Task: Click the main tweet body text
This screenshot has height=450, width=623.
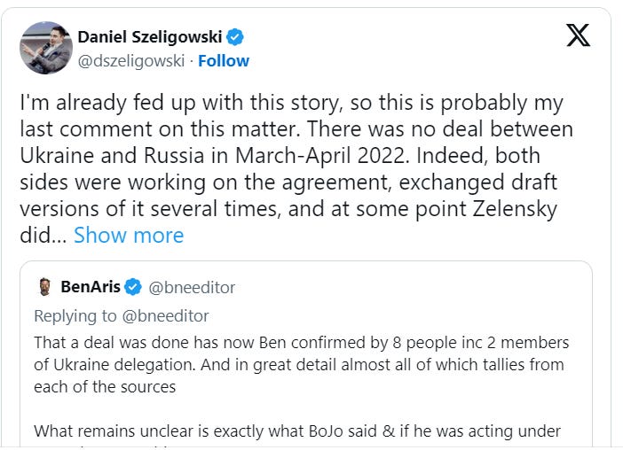Action: [x=296, y=168]
